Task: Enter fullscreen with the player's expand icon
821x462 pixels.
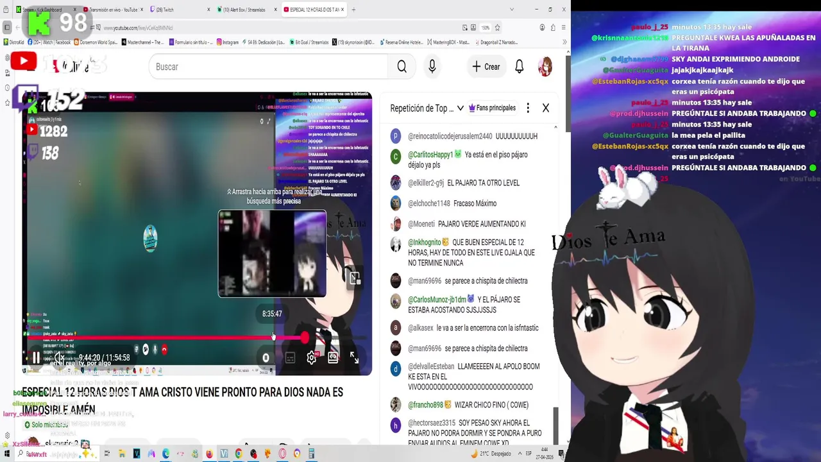Action: tap(354, 358)
